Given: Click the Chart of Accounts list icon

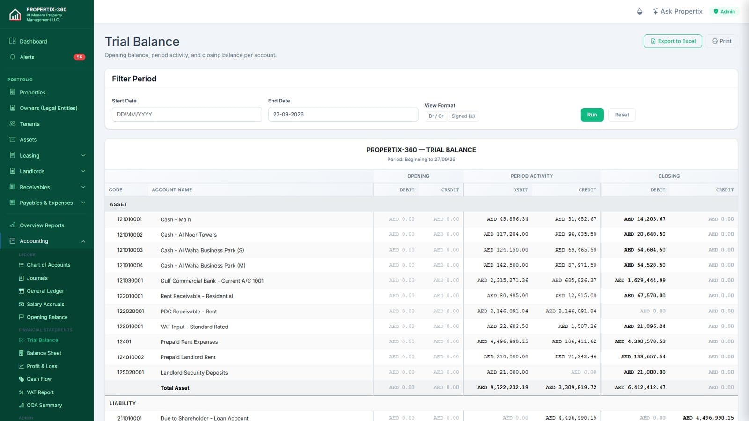Looking at the screenshot, I should point(21,265).
